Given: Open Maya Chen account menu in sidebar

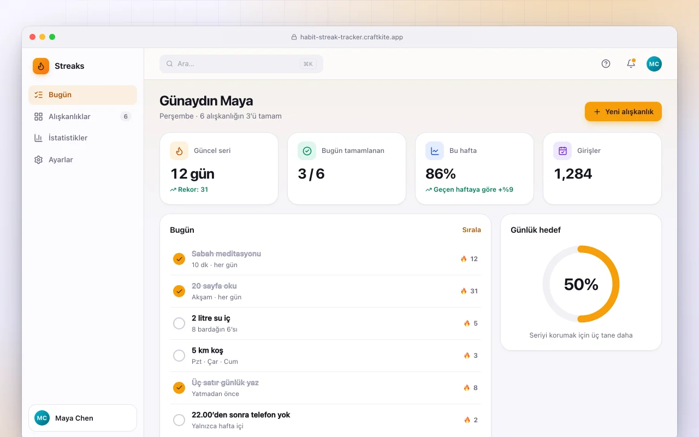Looking at the screenshot, I should click(82, 418).
